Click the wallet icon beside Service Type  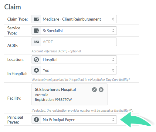(36, 31)
